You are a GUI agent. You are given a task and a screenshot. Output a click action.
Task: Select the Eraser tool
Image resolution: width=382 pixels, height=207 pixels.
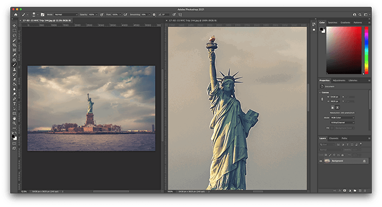(14, 80)
